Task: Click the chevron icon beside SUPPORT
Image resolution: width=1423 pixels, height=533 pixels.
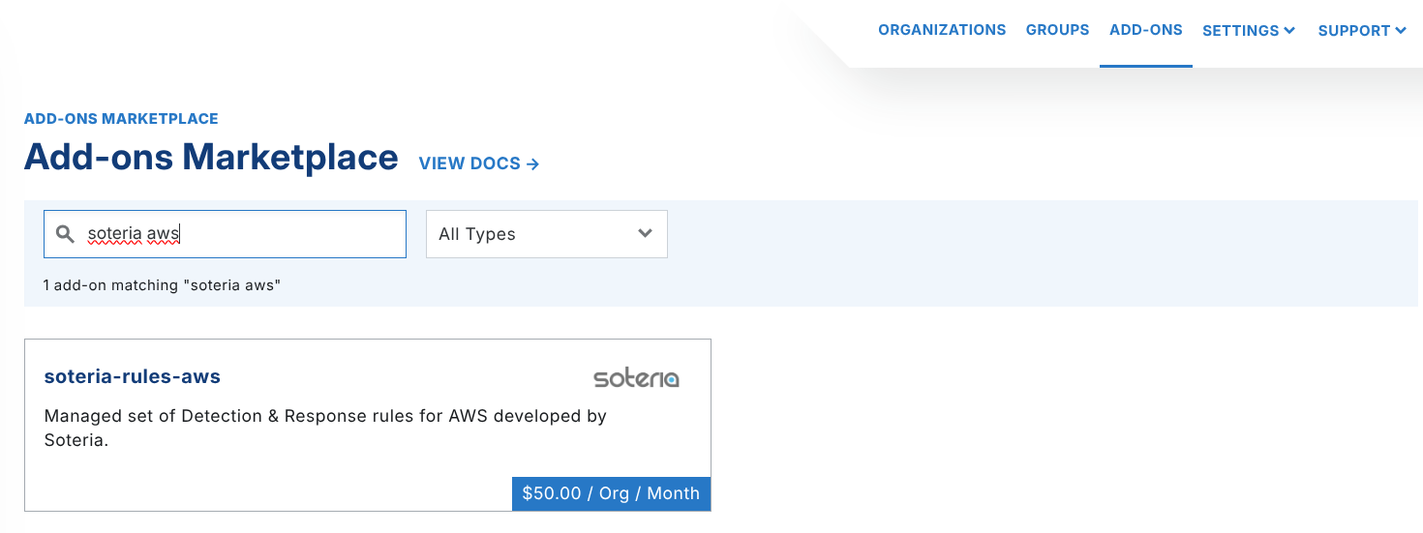Action: tap(1401, 31)
